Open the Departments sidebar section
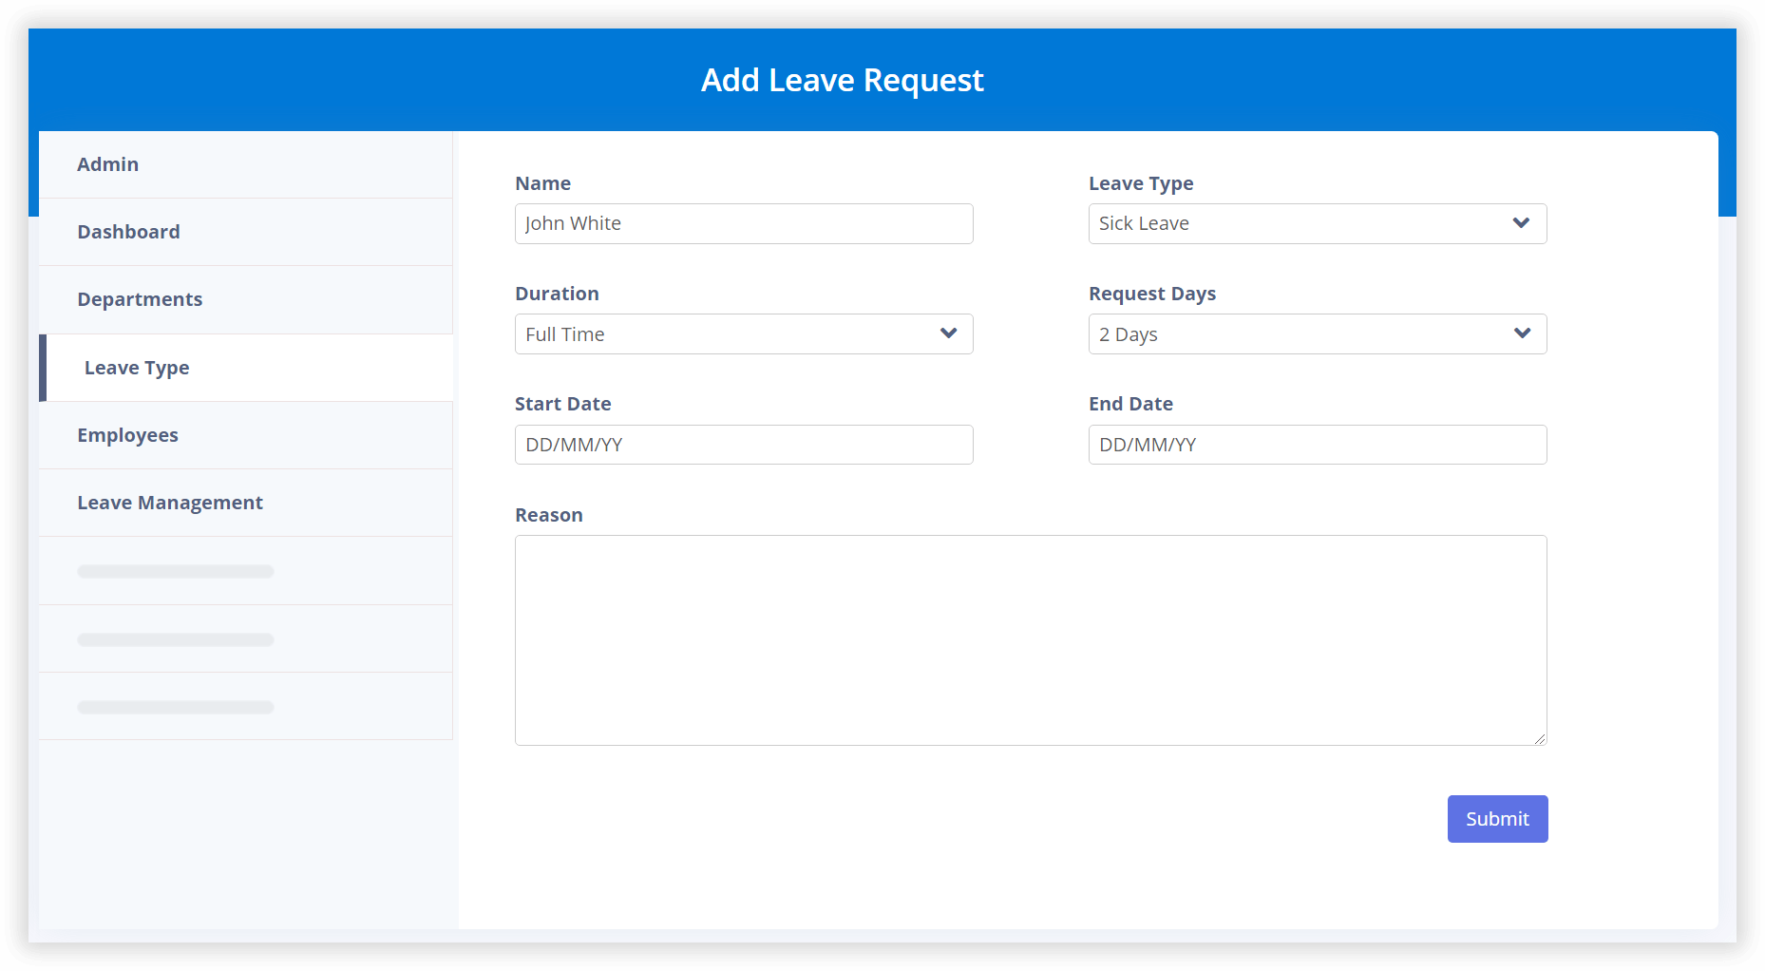This screenshot has height=971, width=1765. pyautogui.click(x=246, y=299)
